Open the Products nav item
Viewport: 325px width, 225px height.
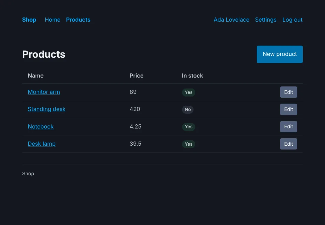(78, 20)
